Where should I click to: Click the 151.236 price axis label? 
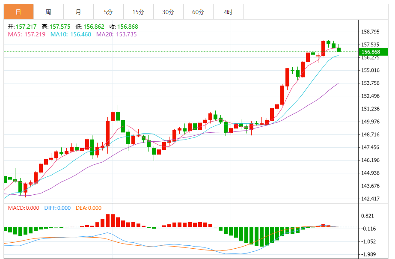pyautogui.click(x=370, y=109)
